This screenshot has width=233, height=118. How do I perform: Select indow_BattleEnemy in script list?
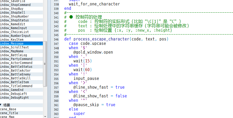21,74
